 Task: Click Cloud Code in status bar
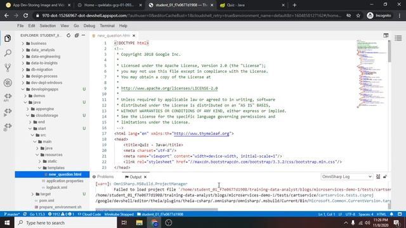[89, 214]
